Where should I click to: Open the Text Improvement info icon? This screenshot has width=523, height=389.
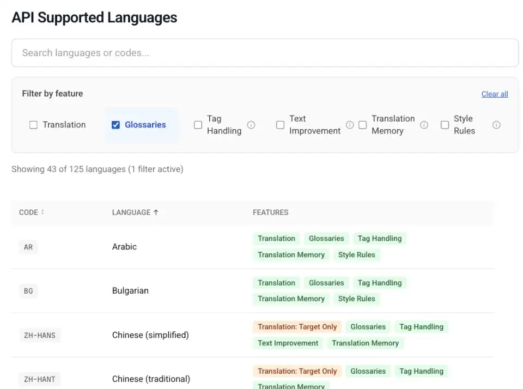tap(350, 125)
